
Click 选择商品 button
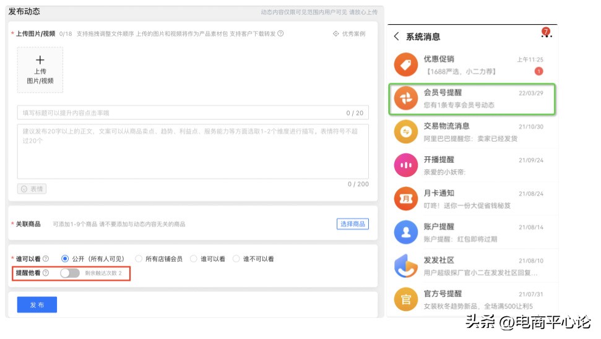pos(353,224)
